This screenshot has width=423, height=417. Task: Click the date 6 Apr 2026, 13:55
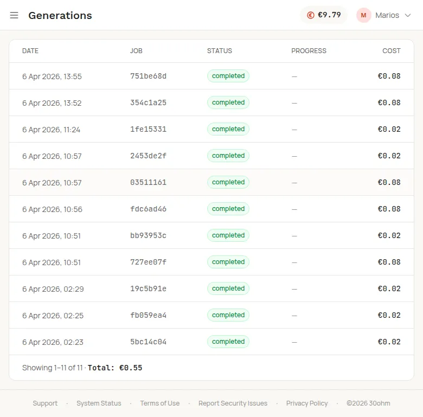point(52,76)
